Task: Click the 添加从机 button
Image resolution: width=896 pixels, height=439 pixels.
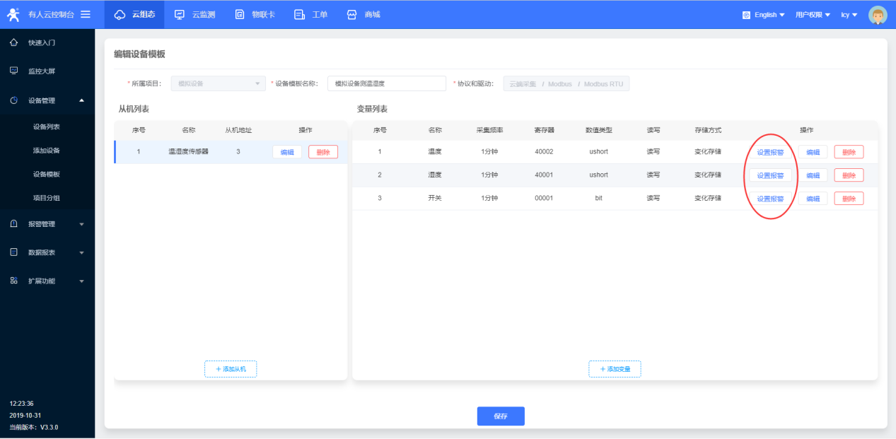Action: click(x=231, y=369)
